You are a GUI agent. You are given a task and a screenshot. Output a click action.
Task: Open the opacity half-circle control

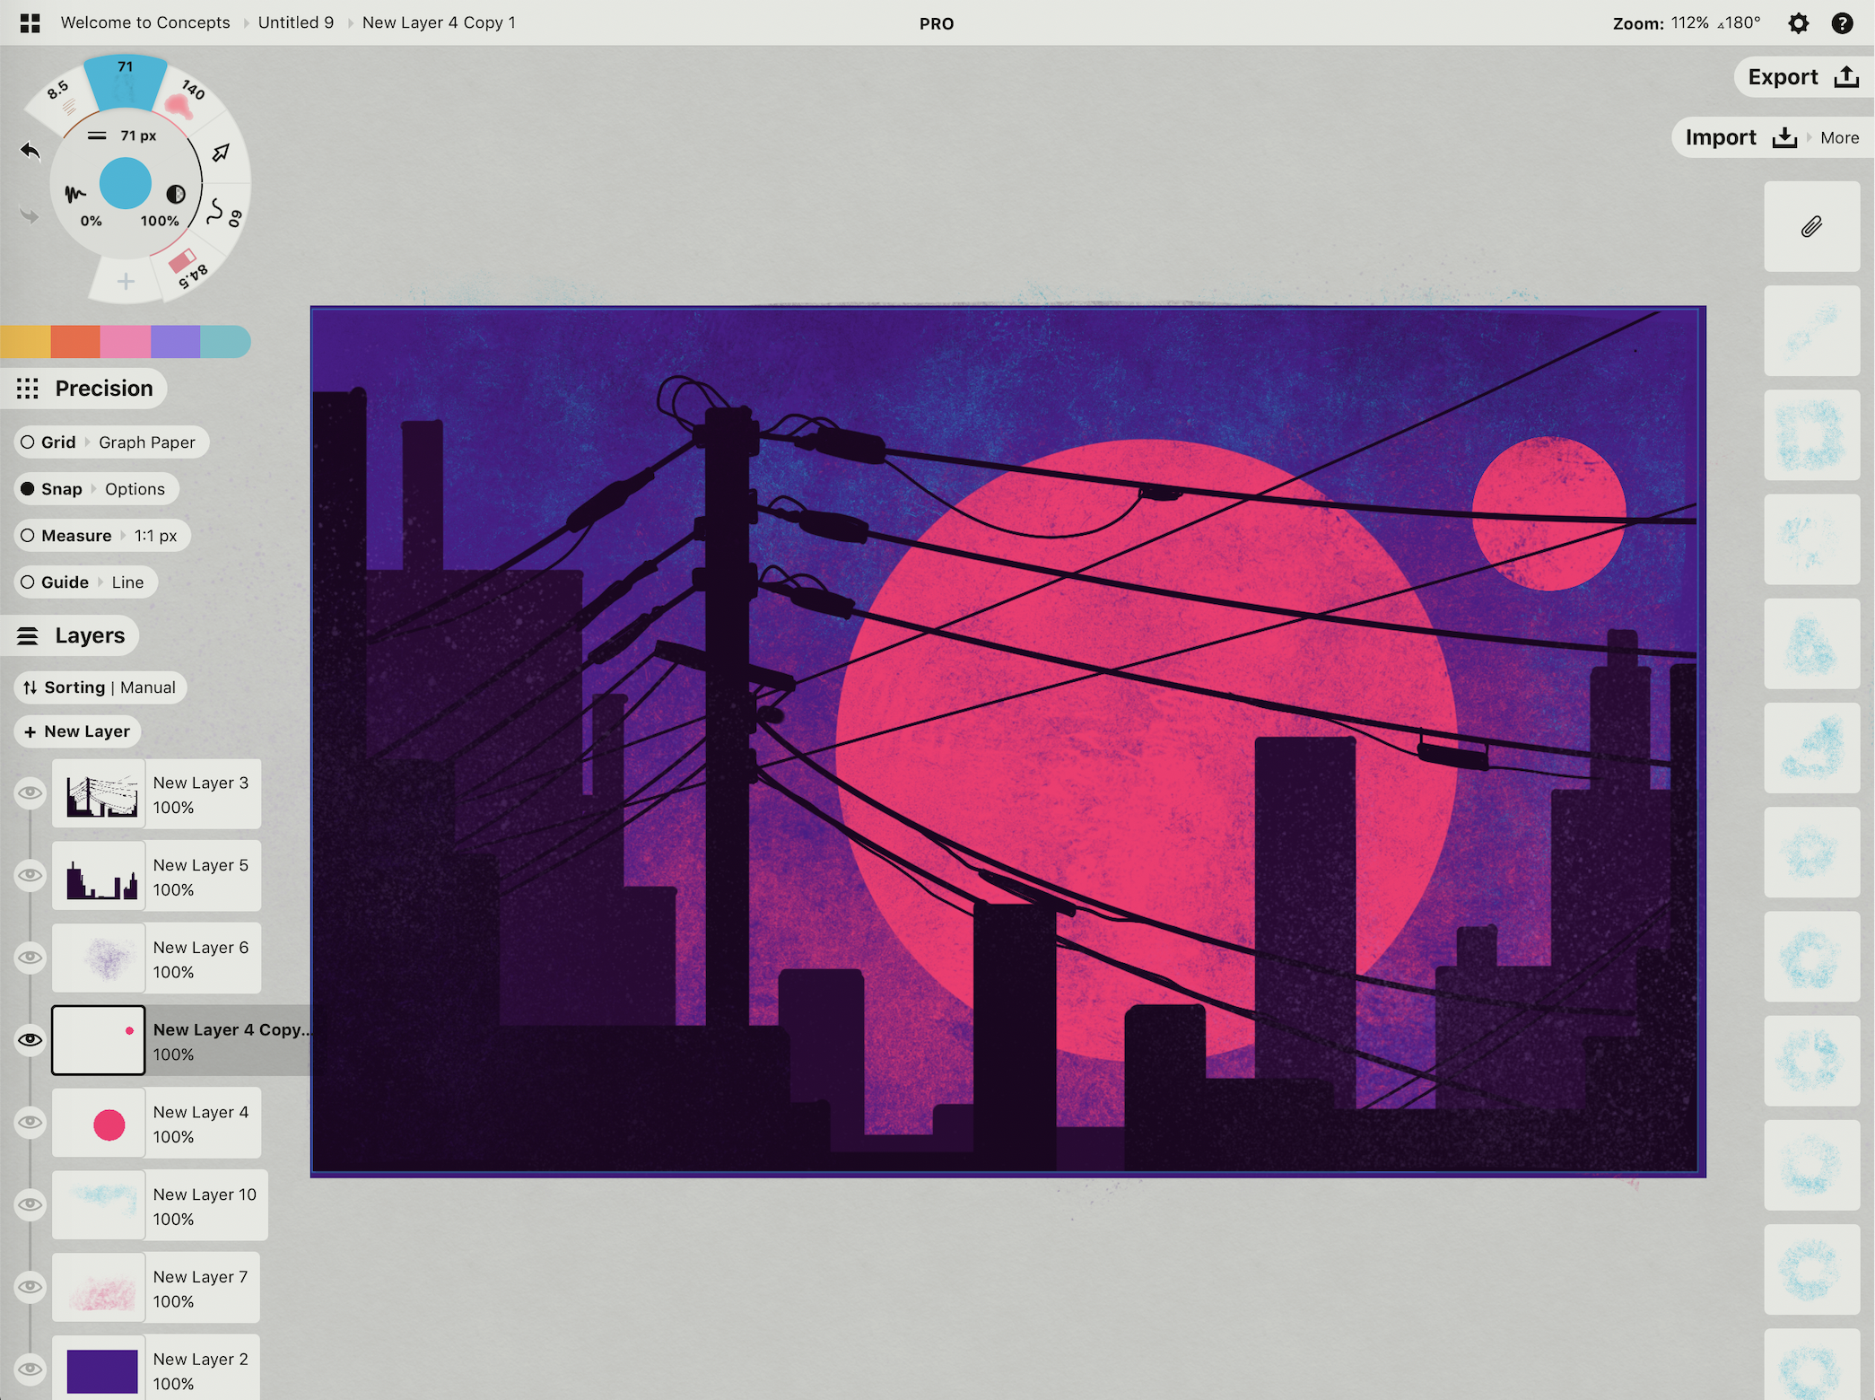(x=176, y=194)
